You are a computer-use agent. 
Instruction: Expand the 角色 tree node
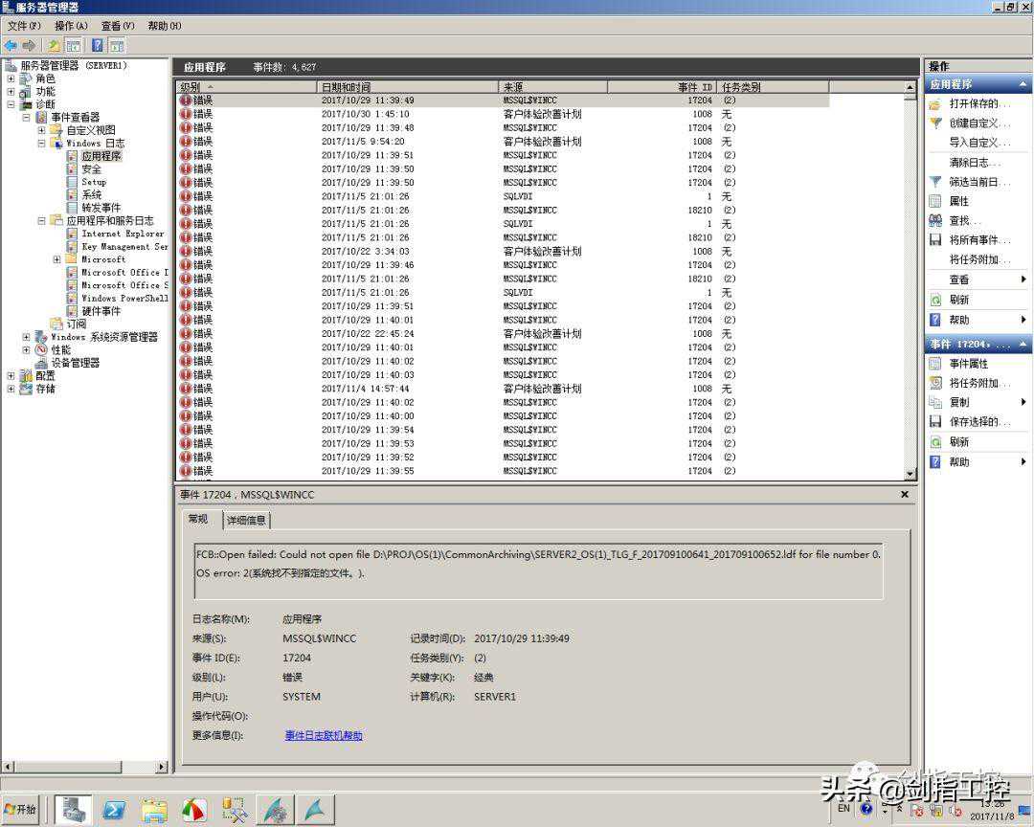(x=11, y=78)
